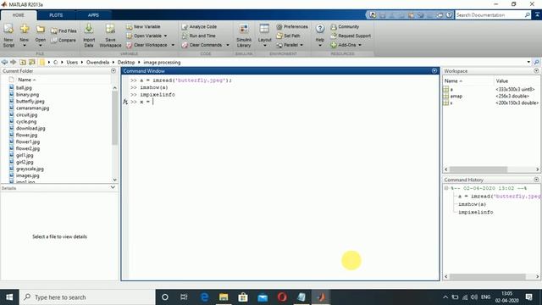This screenshot has width=542, height=305.
Task: Open Command History actions menu
Action: point(536,180)
